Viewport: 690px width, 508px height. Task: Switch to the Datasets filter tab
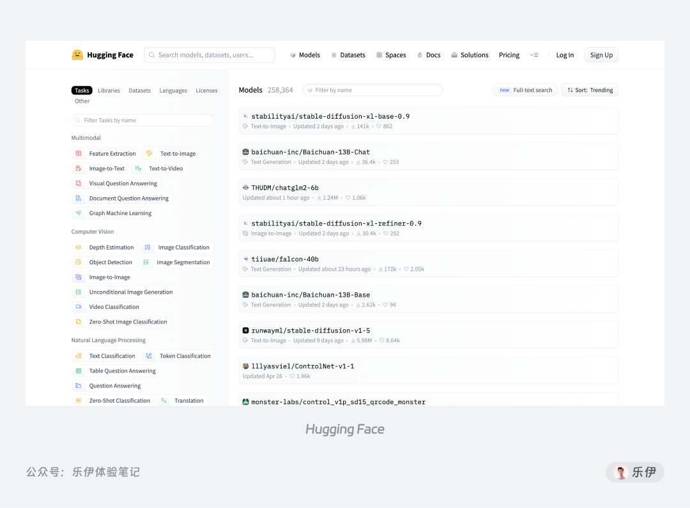(139, 91)
